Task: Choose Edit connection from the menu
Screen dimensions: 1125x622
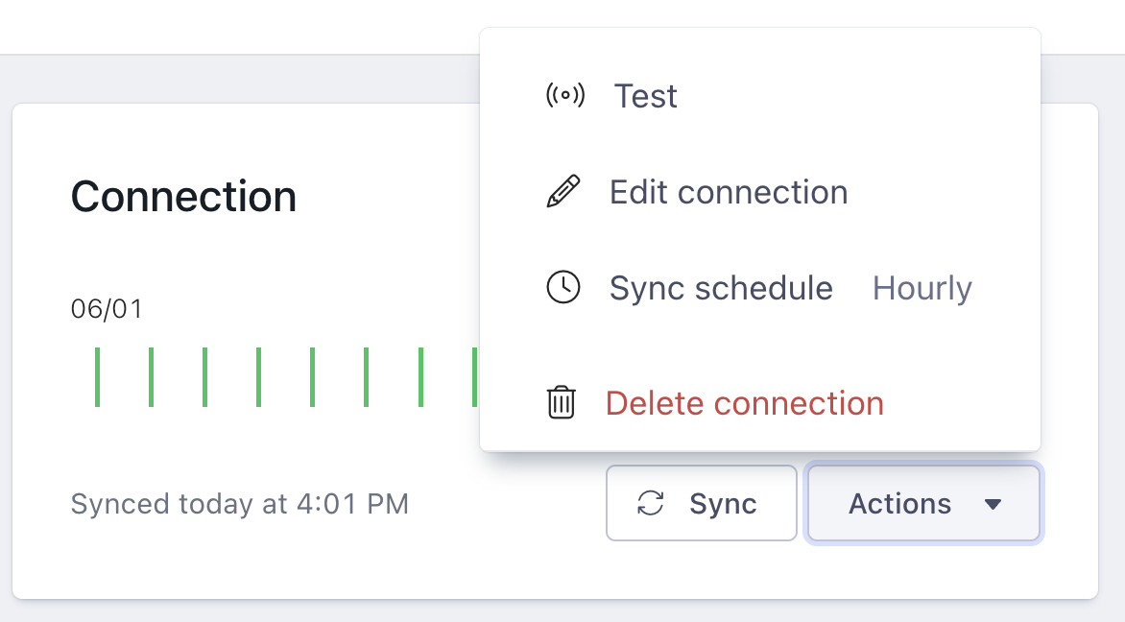Action: [x=729, y=192]
